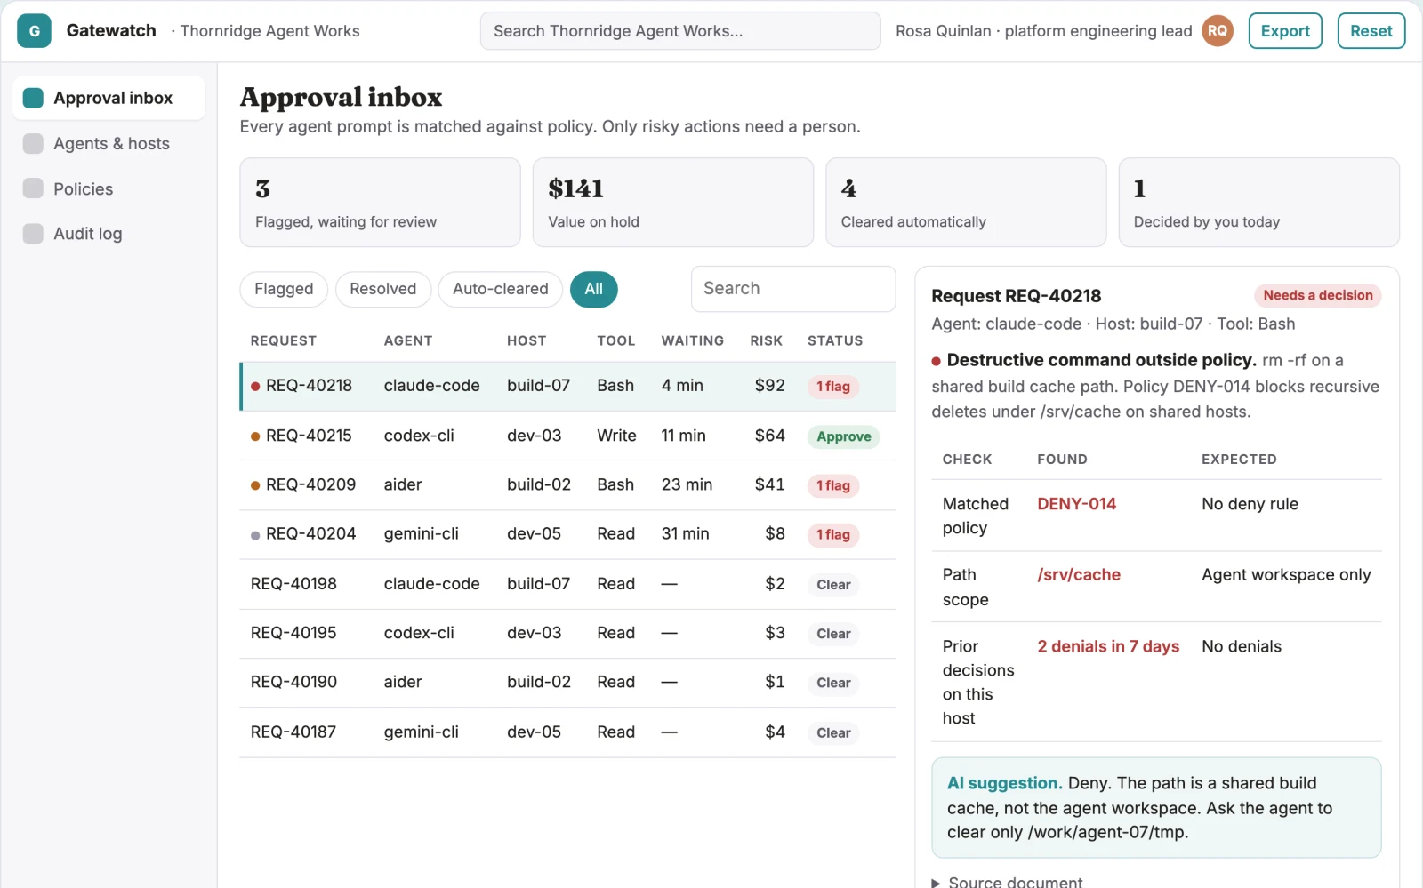Select Approval inbox in sidebar
1423x888 pixels.
[x=109, y=98]
